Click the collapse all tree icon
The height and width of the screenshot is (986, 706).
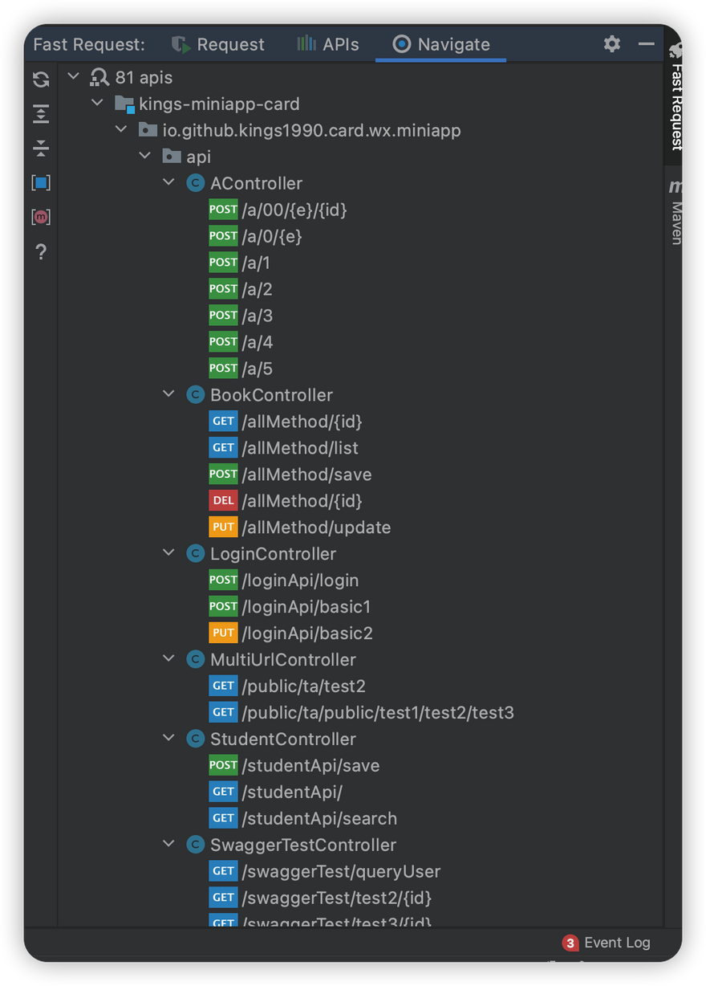pyautogui.click(x=41, y=148)
